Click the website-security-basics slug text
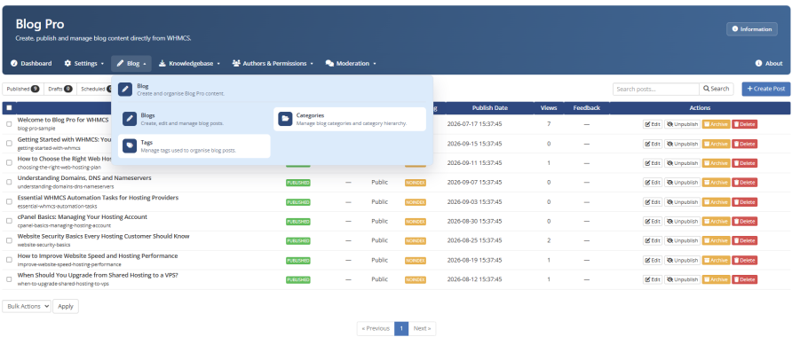This screenshot has height=345, width=792. click(44, 245)
